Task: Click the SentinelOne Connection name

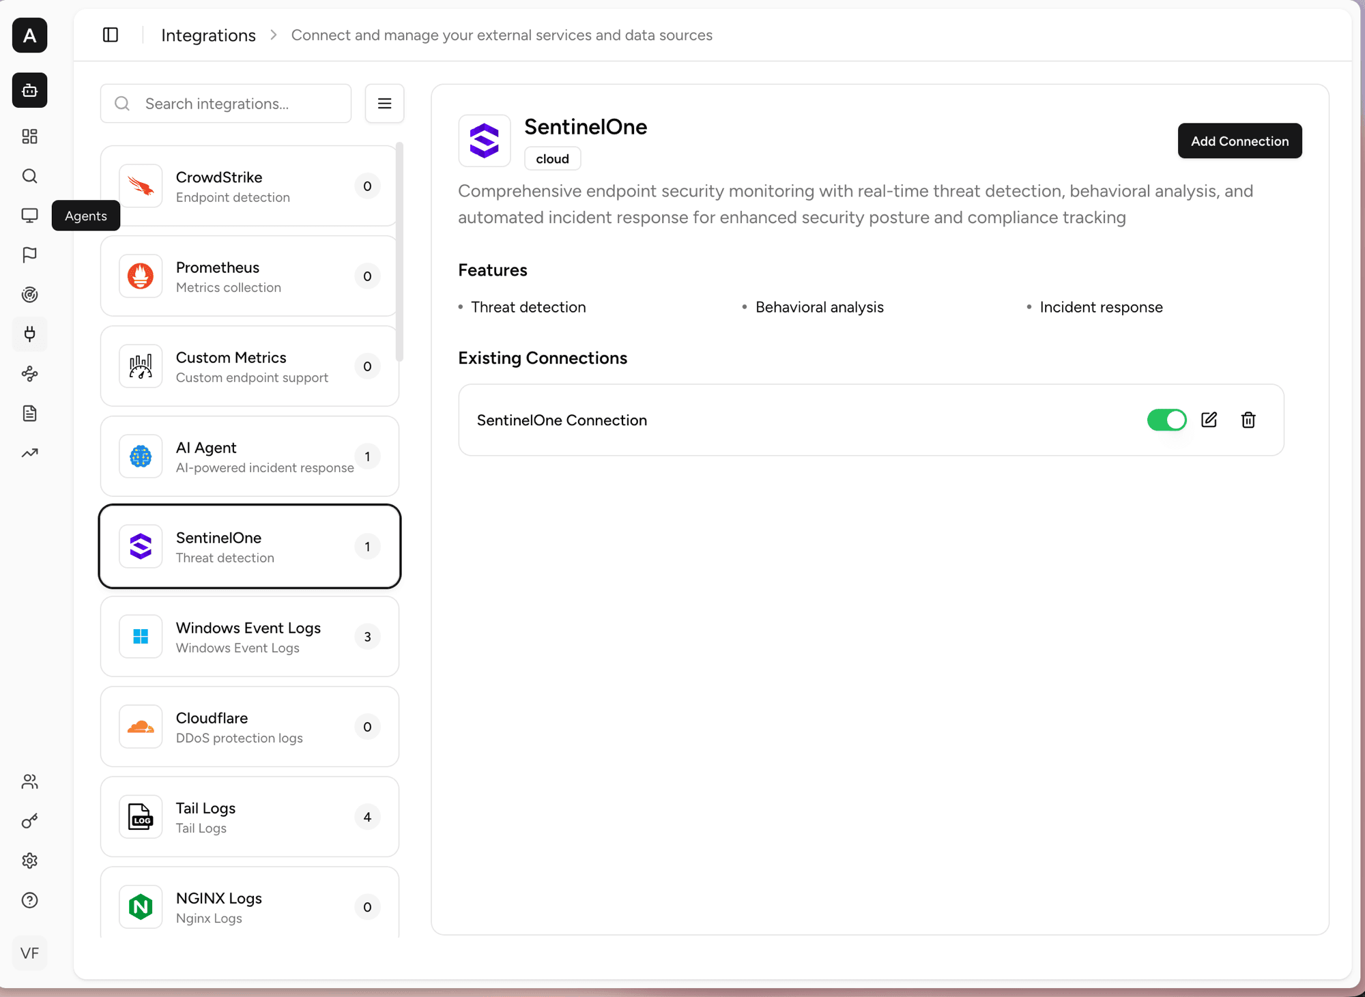Action: [562, 420]
